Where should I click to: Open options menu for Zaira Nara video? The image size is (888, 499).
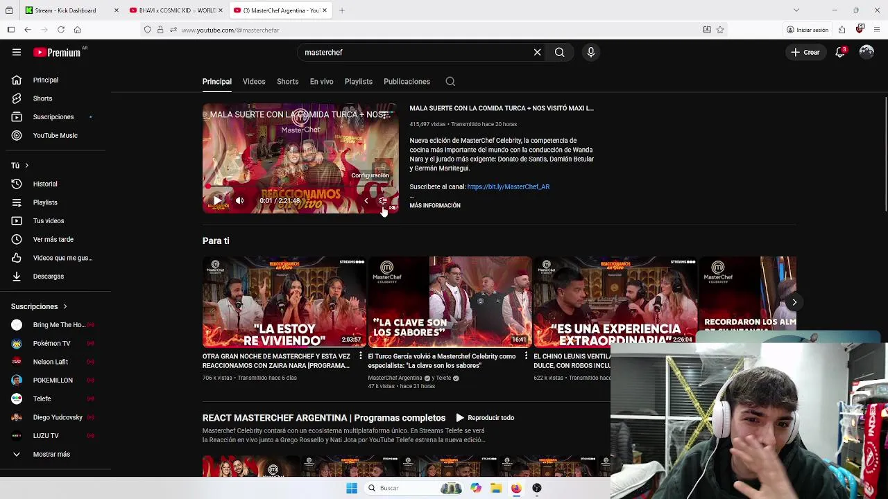click(x=360, y=356)
